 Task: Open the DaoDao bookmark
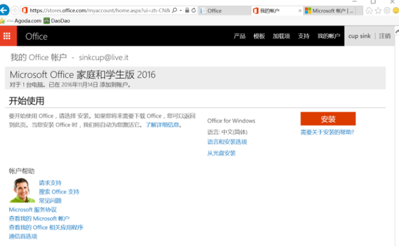(57, 21)
